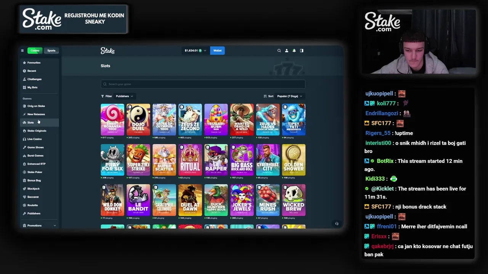Expand the $1,634.01 balance dropdown
This screenshot has width=488, height=274.
[195, 51]
